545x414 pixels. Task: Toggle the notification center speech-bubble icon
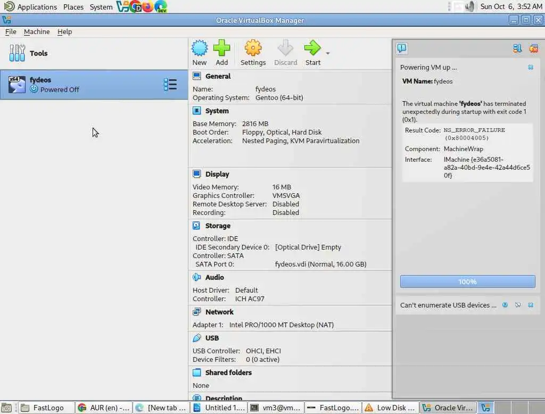coord(402,48)
